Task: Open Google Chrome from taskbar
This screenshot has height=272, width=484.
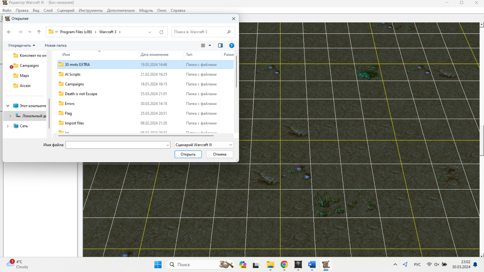Action: 284,265
